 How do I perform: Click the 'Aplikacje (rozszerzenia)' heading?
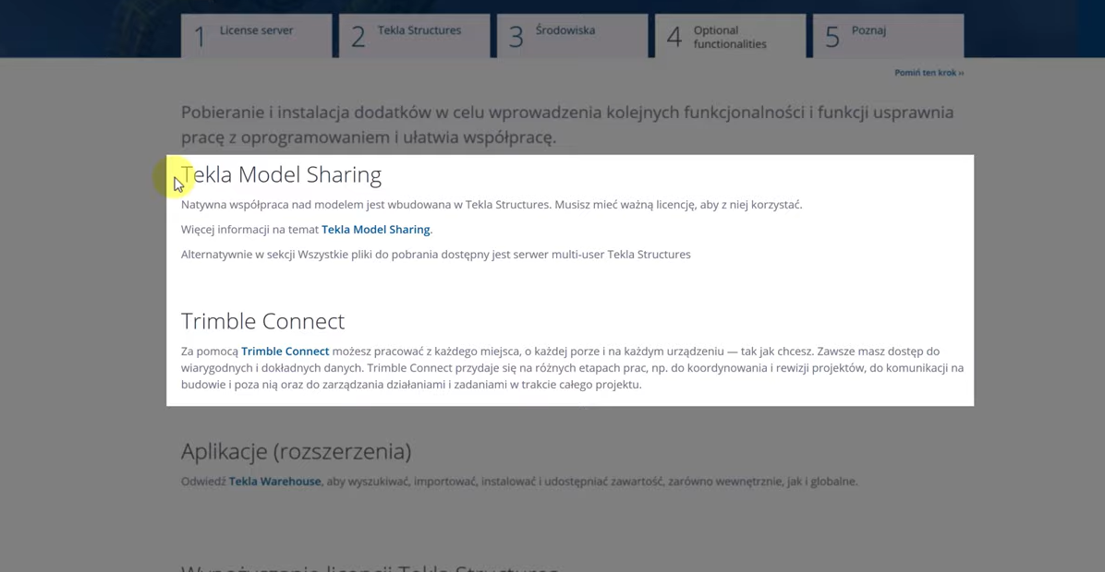tap(296, 451)
